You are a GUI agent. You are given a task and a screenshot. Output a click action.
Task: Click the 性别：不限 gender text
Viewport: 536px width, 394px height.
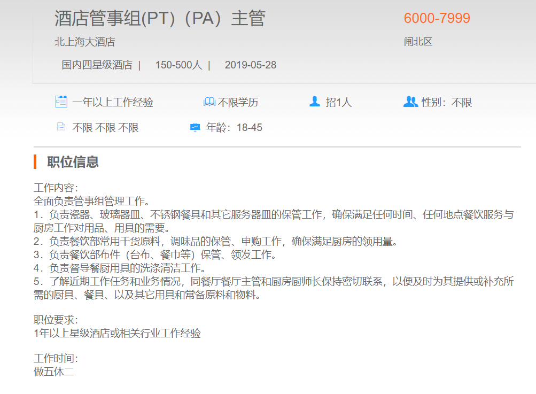point(447,102)
